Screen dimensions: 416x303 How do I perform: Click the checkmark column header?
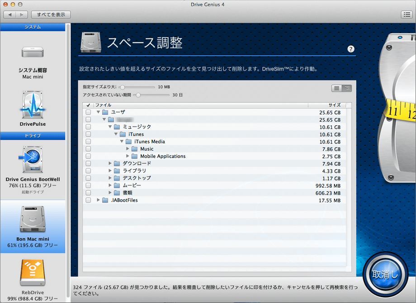pos(88,105)
